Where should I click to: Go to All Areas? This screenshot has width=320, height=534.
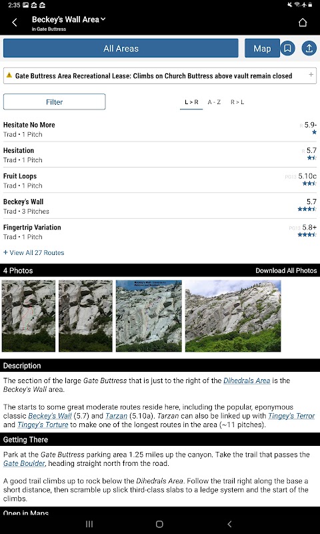[121, 48]
